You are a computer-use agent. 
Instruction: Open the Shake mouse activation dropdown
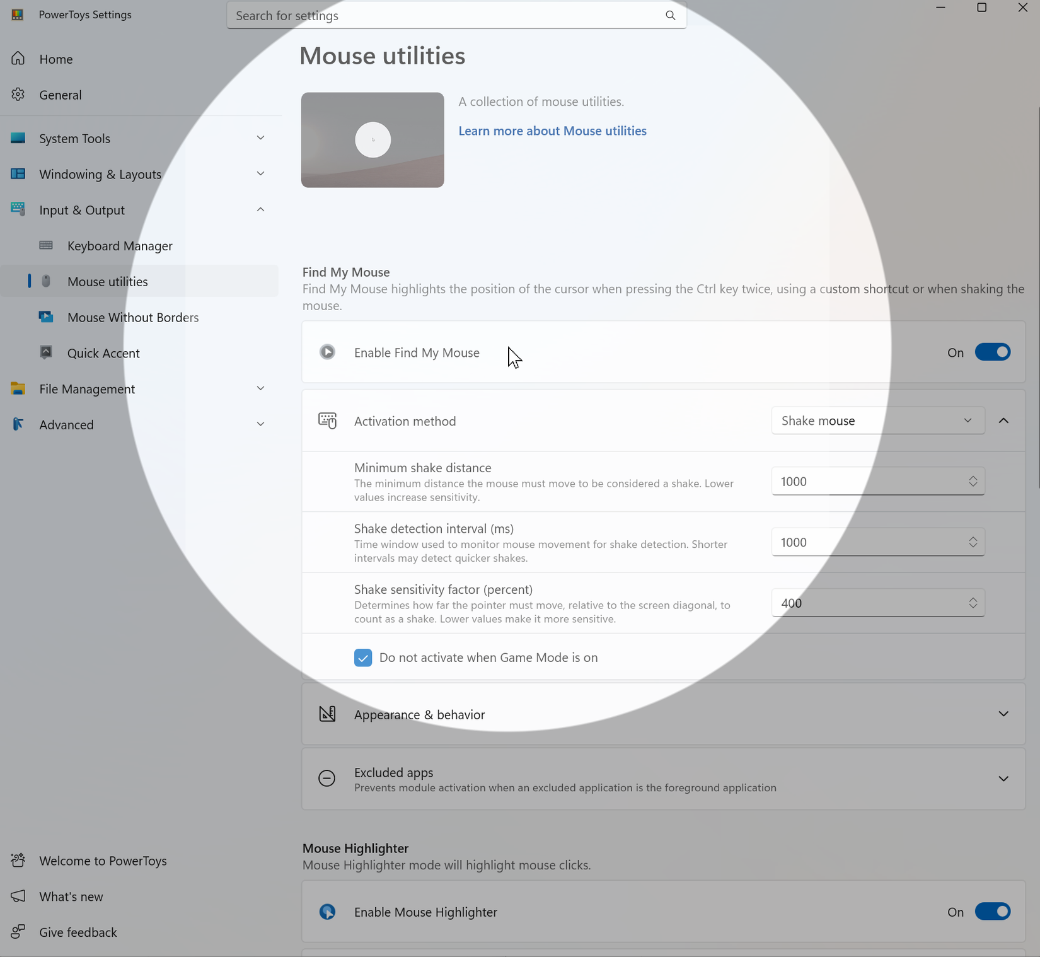click(x=877, y=420)
